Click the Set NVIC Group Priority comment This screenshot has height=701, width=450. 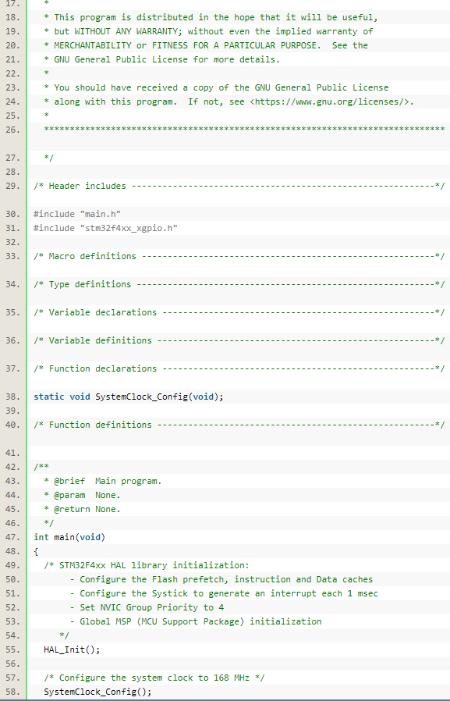[147, 607]
